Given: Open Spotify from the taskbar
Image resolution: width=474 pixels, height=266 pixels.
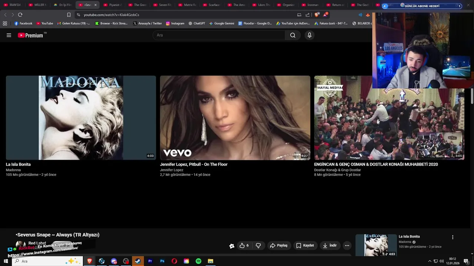Looking at the screenshot, I should 198,261.
